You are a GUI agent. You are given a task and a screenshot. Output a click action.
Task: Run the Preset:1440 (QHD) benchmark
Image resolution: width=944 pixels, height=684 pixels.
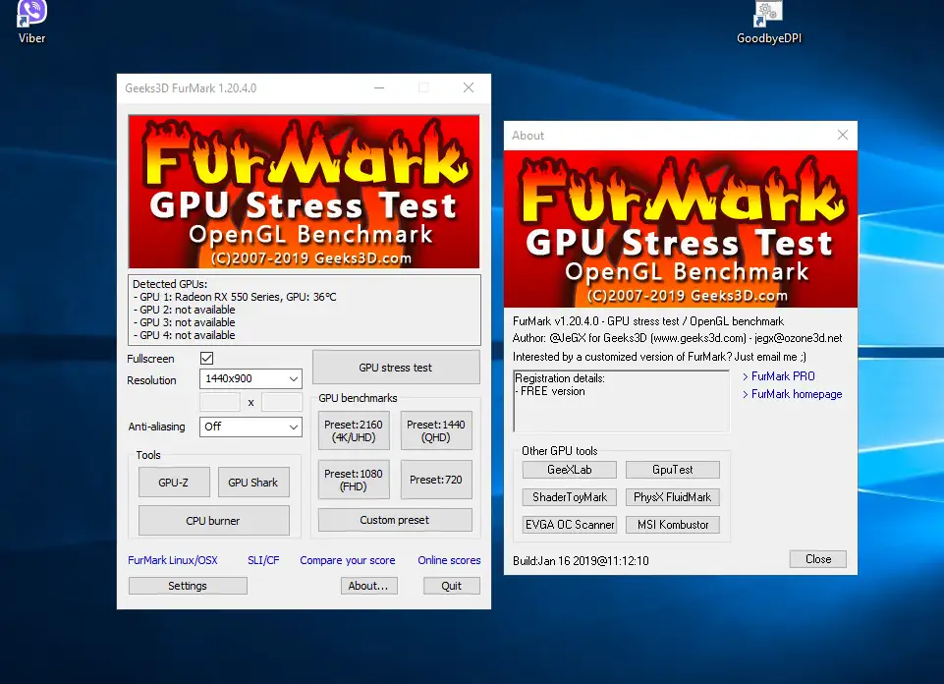pos(436,431)
